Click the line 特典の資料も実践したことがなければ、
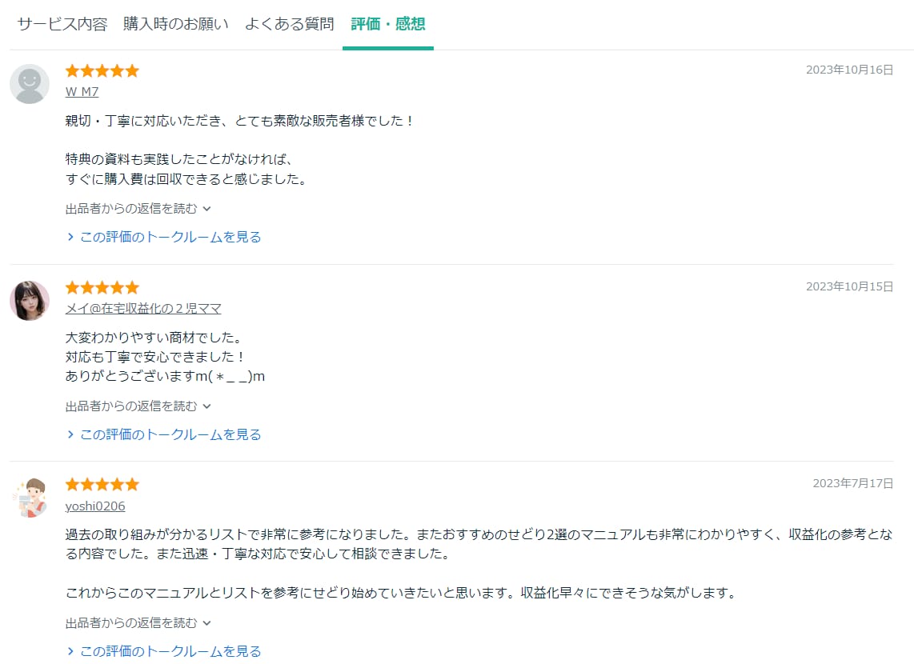Viewport: 914px width, 664px height. point(179,159)
